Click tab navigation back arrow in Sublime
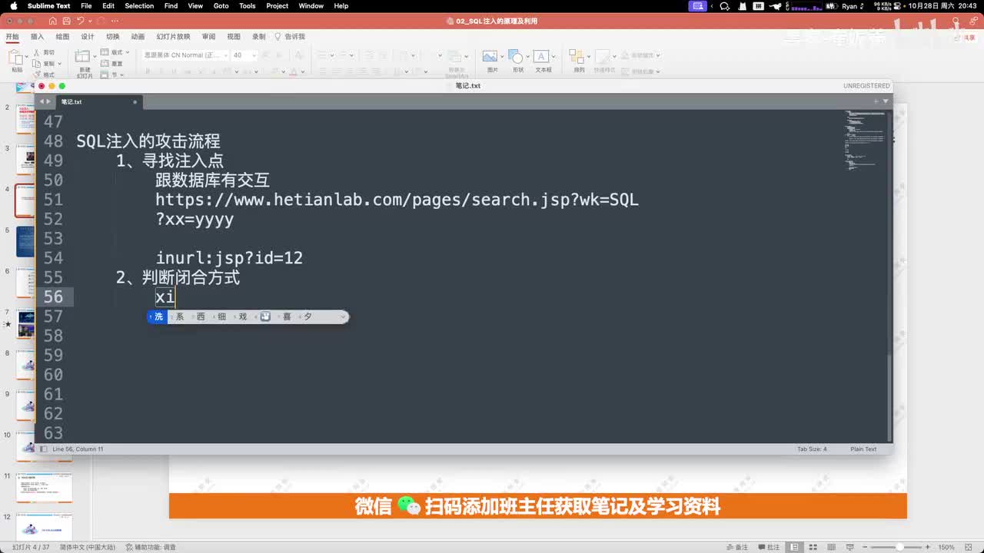This screenshot has width=984, height=553. (42, 101)
